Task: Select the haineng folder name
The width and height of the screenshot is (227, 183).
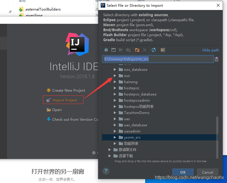Action: point(131,82)
